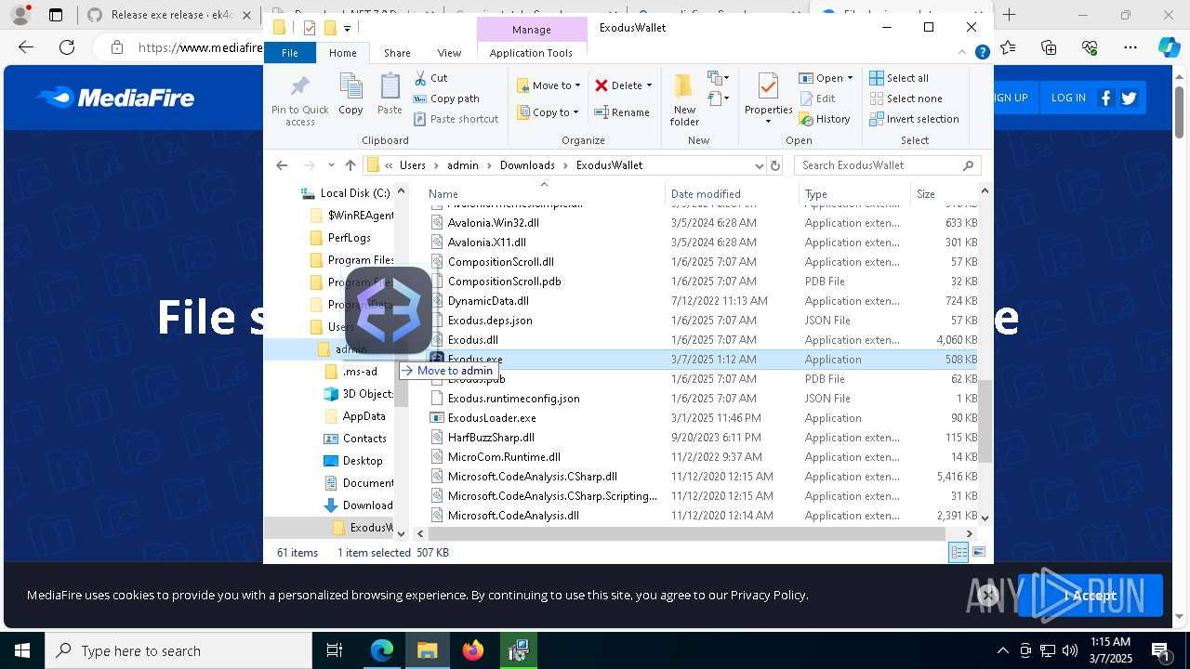Open Local Disk (C:) in navigation tree
The width and height of the screenshot is (1190, 669).
[x=354, y=193]
